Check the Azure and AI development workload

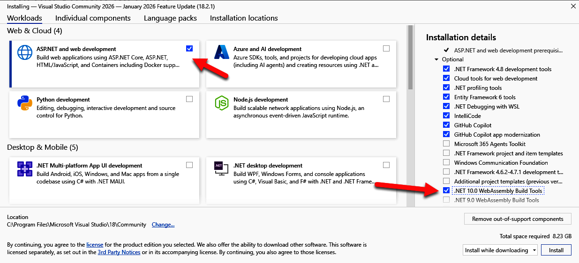(386, 48)
